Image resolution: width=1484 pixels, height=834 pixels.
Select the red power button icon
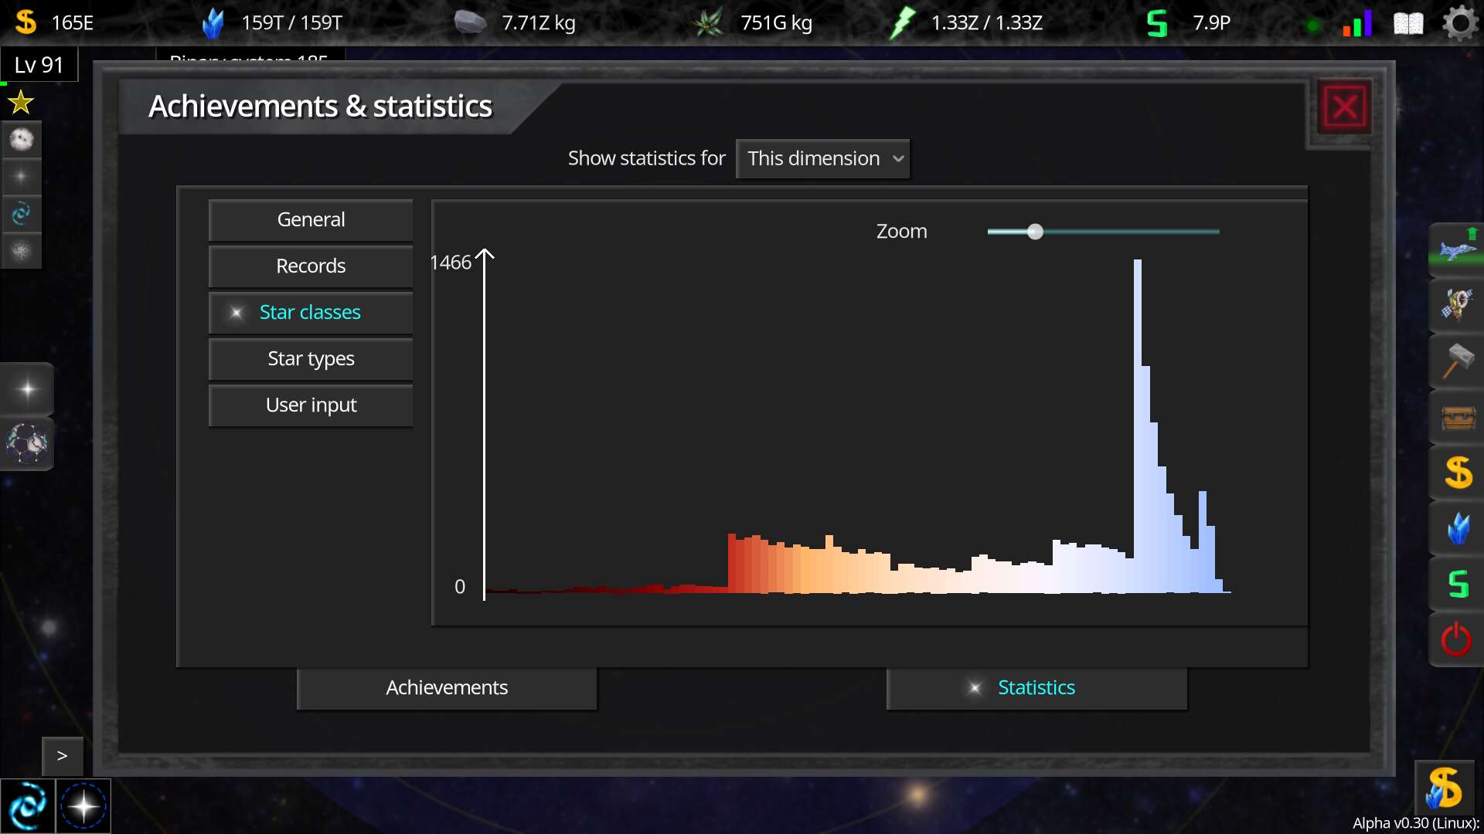(1457, 640)
